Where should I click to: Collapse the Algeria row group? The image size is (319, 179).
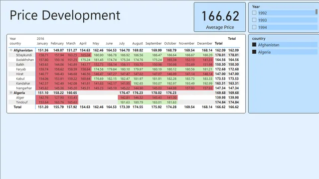coord(11,93)
